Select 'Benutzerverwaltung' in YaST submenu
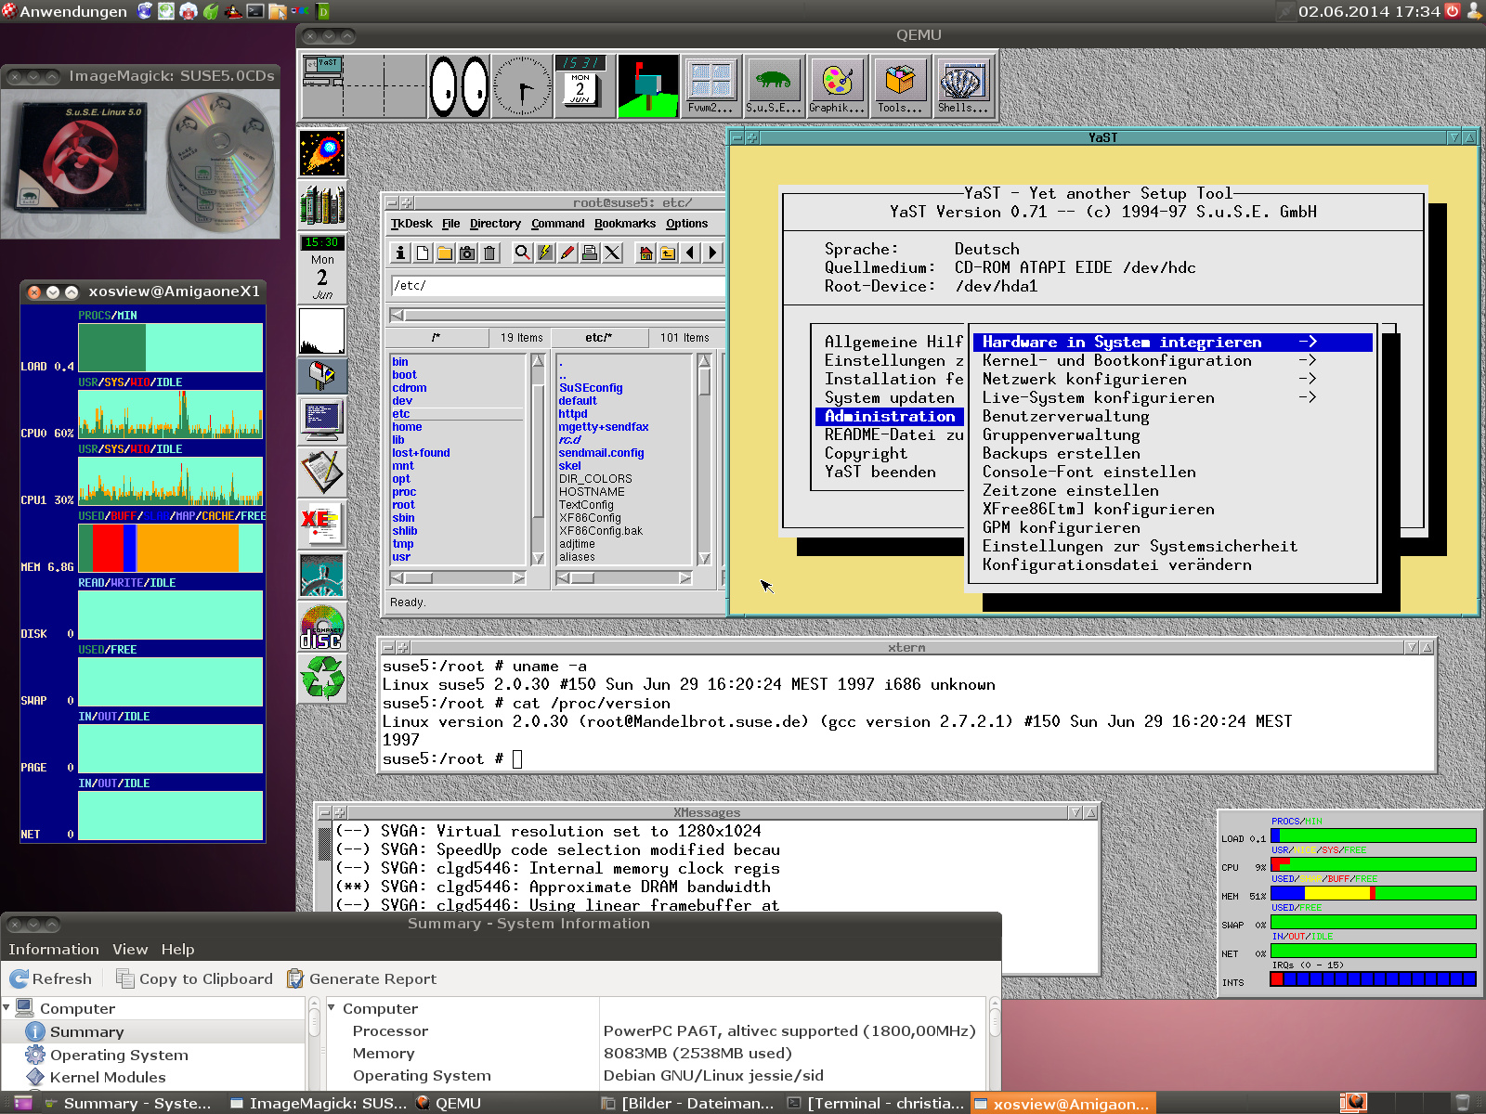1486x1114 pixels. pyautogui.click(x=1065, y=416)
